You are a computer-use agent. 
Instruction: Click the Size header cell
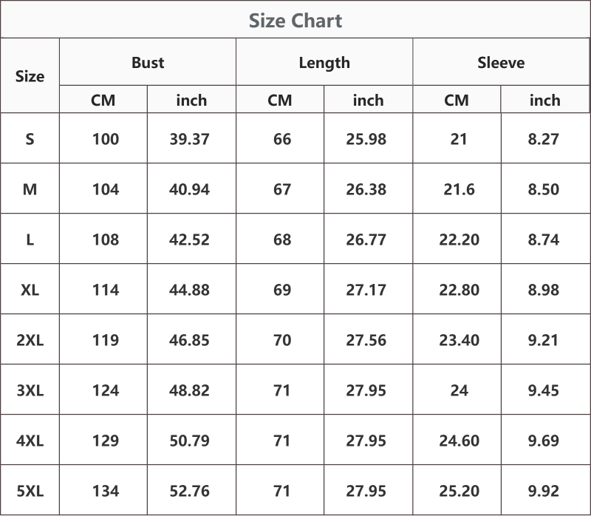click(30, 76)
